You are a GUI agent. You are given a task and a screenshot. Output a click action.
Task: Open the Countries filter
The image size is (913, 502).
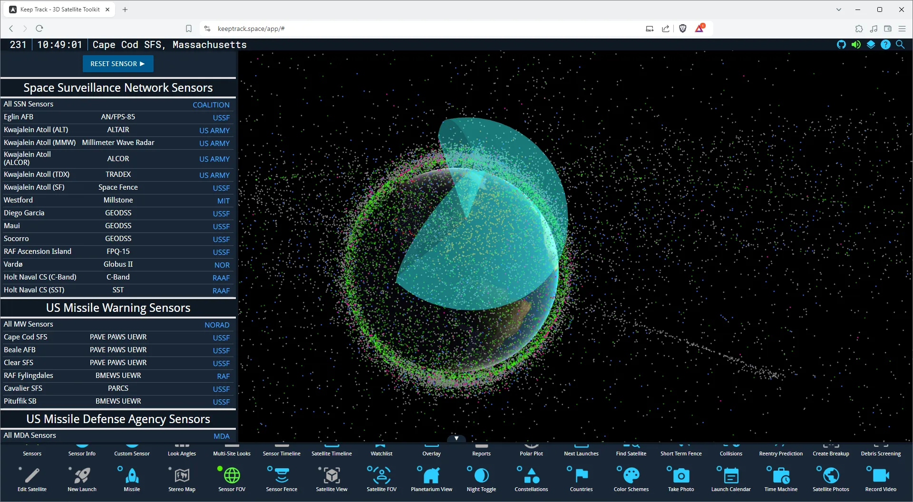(x=581, y=478)
